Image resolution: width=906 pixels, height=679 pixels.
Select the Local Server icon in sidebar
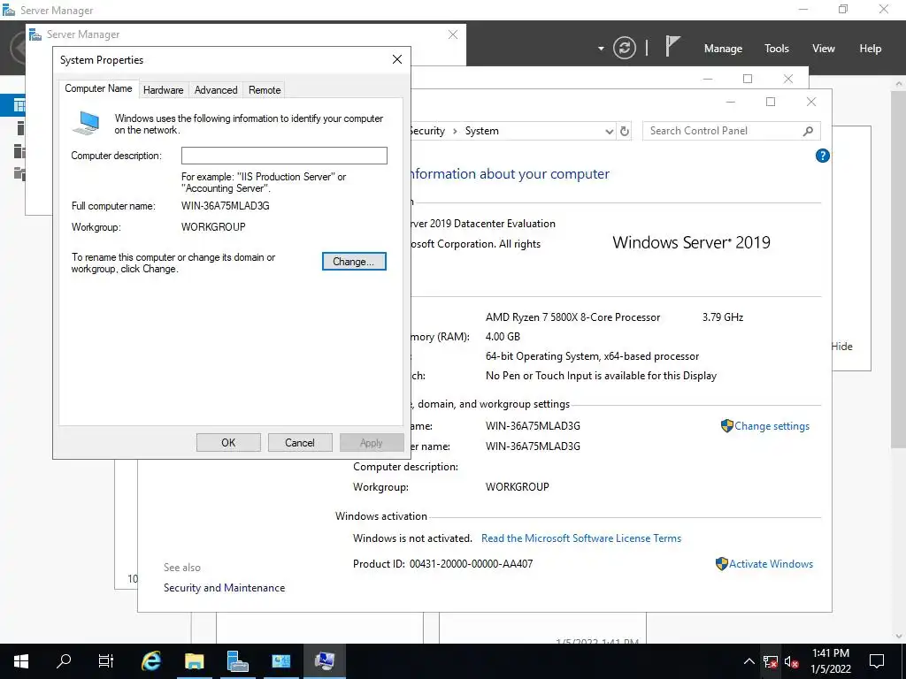click(20, 128)
